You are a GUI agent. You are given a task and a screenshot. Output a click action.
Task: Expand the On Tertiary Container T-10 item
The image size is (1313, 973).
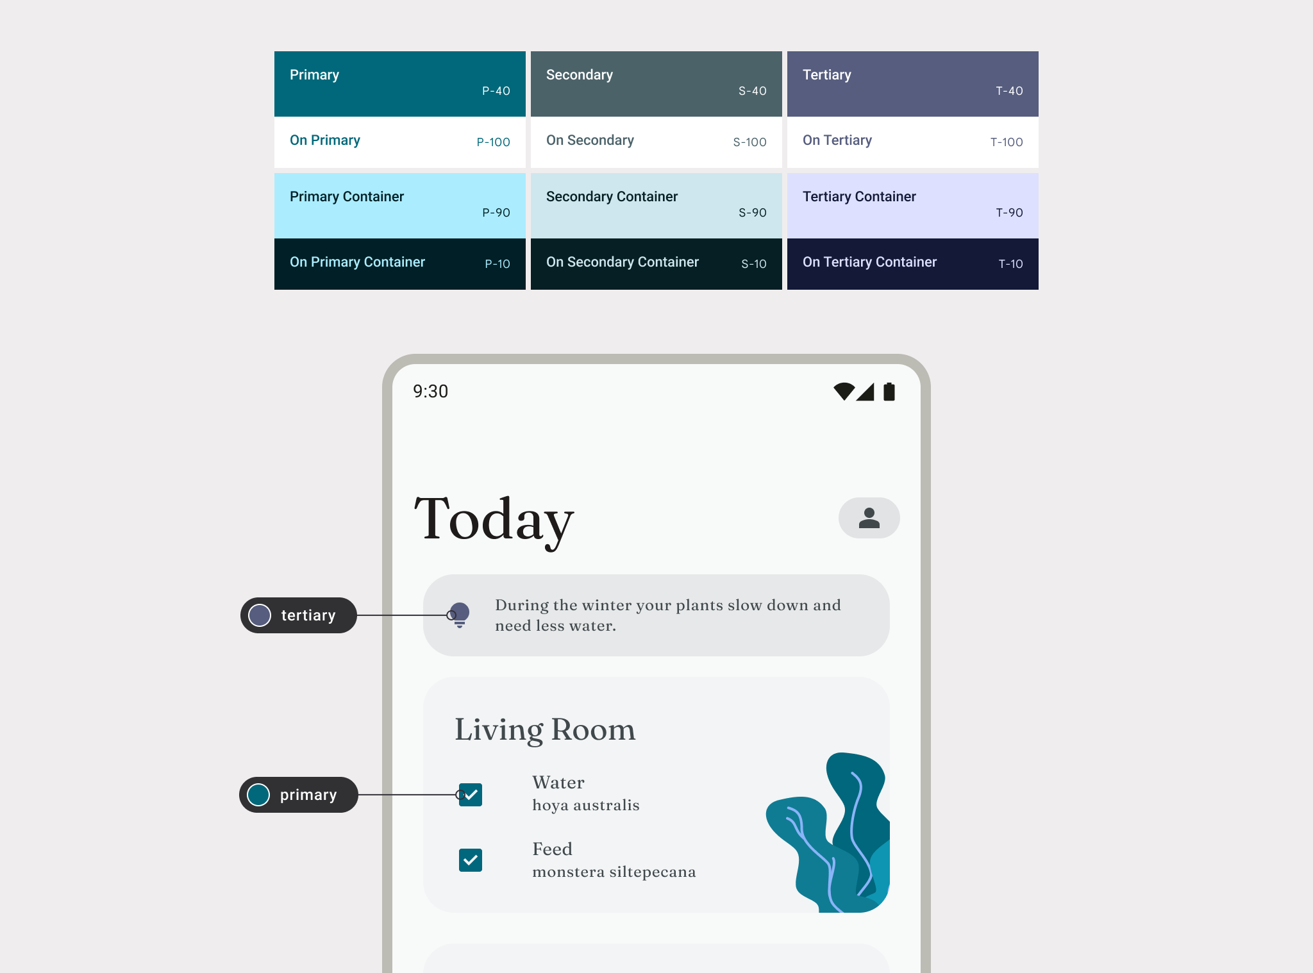point(912,263)
